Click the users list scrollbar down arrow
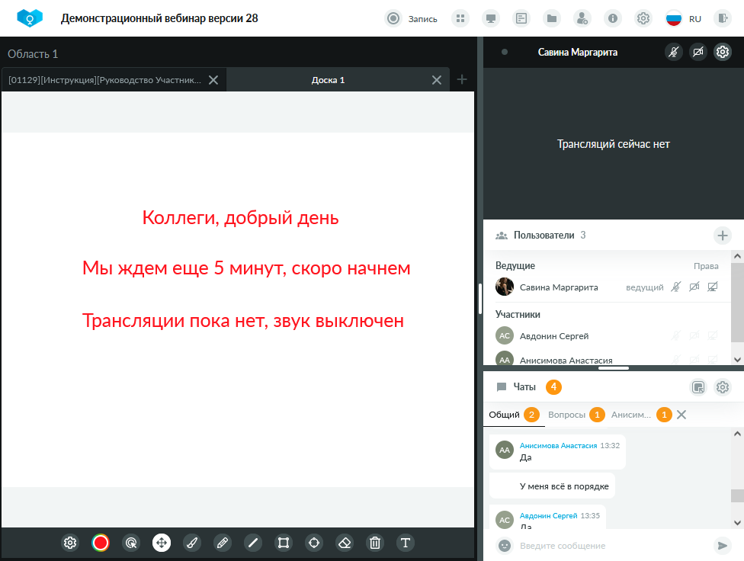 click(x=737, y=359)
